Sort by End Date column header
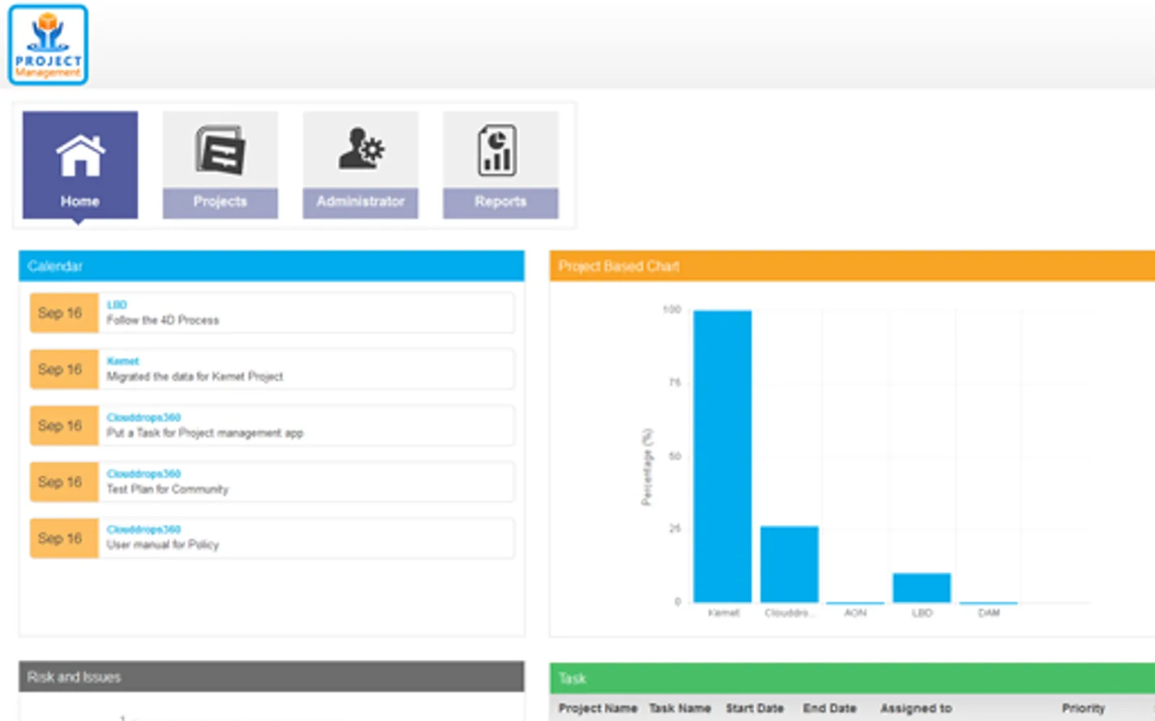Image resolution: width=1155 pixels, height=721 pixels. click(x=829, y=709)
